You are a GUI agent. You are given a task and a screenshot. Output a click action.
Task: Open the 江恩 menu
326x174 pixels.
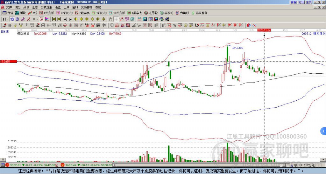click(35, 7)
